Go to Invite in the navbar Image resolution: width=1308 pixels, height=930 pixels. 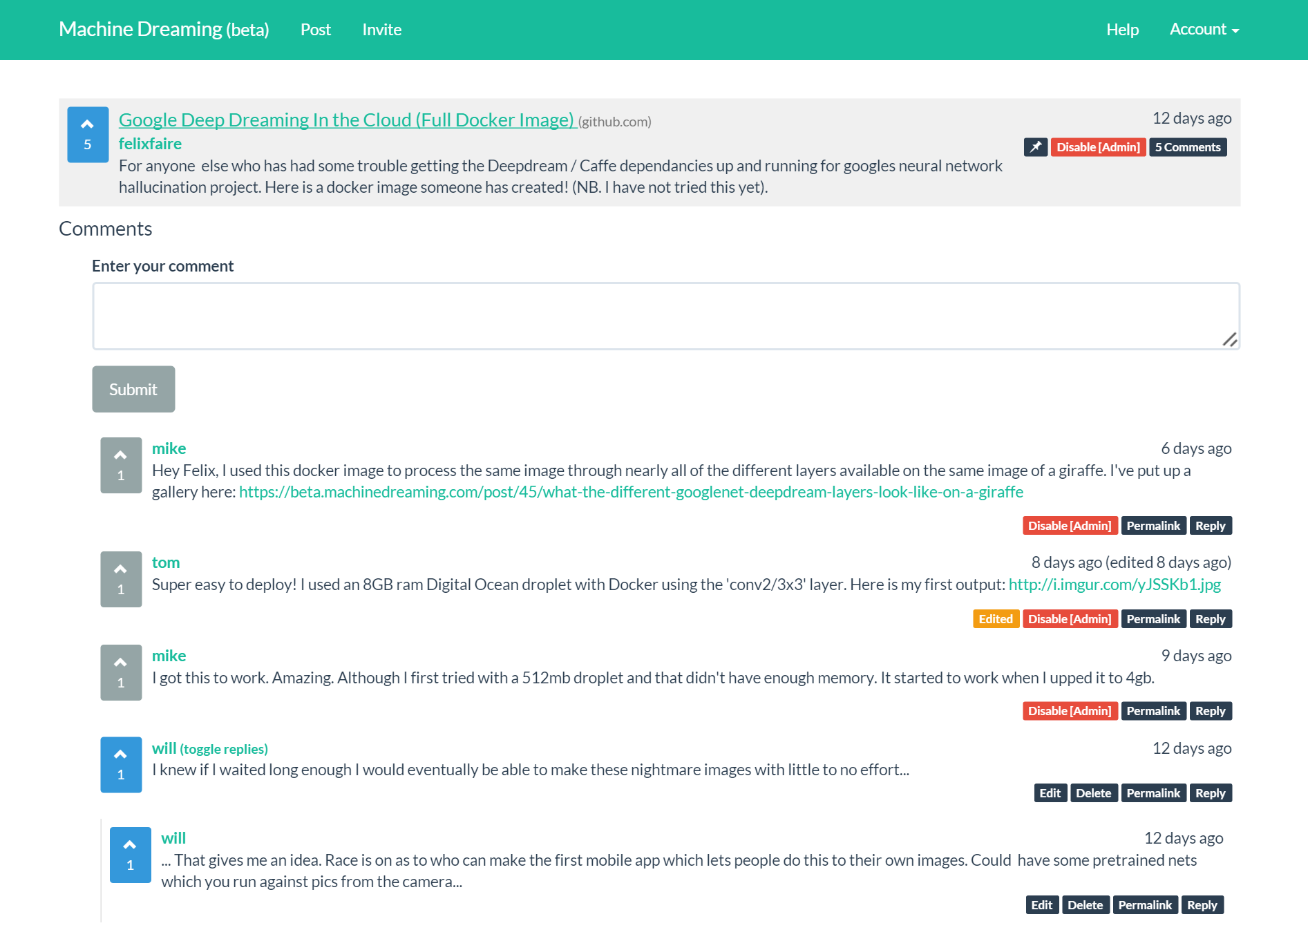click(382, 30)
